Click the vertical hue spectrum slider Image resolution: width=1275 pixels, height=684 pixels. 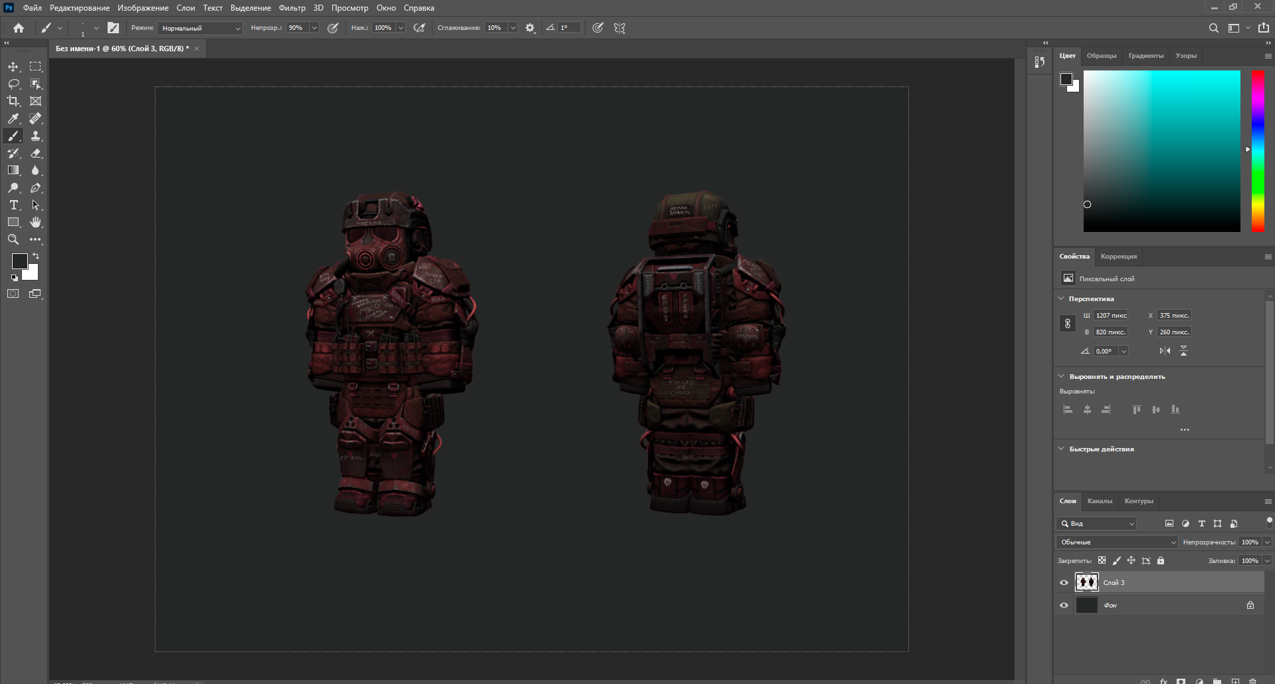[x=1258, y=151]
